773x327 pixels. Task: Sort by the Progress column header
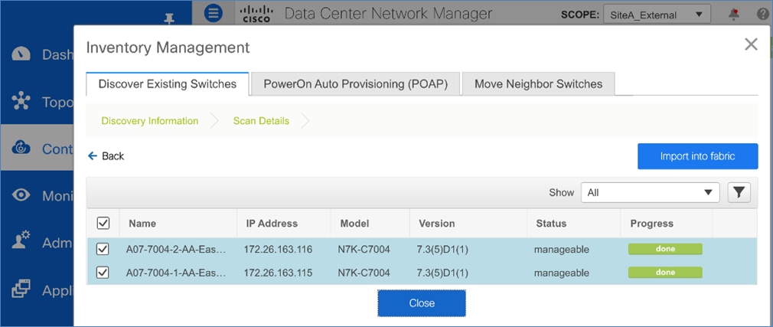[x=652, y=224]
